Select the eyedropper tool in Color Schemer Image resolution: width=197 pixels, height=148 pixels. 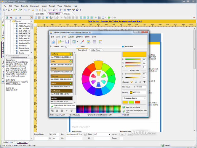[x=82, y=42]
